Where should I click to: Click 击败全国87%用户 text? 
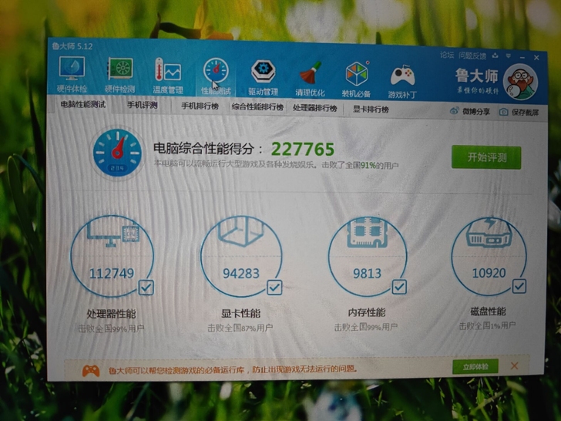click(x=240, y=328)
